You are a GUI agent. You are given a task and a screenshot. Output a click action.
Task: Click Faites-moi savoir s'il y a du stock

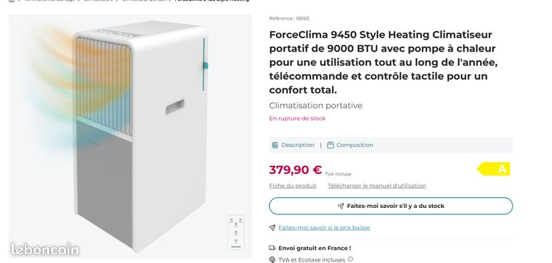coord(391,206)
